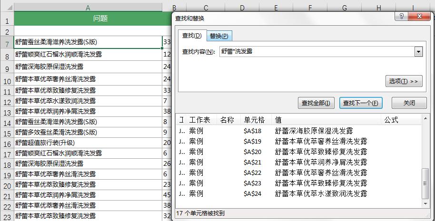This screenshot has height=221, width=435.
Task: Click the results list scroll up arrow
Action: point(425,118)
